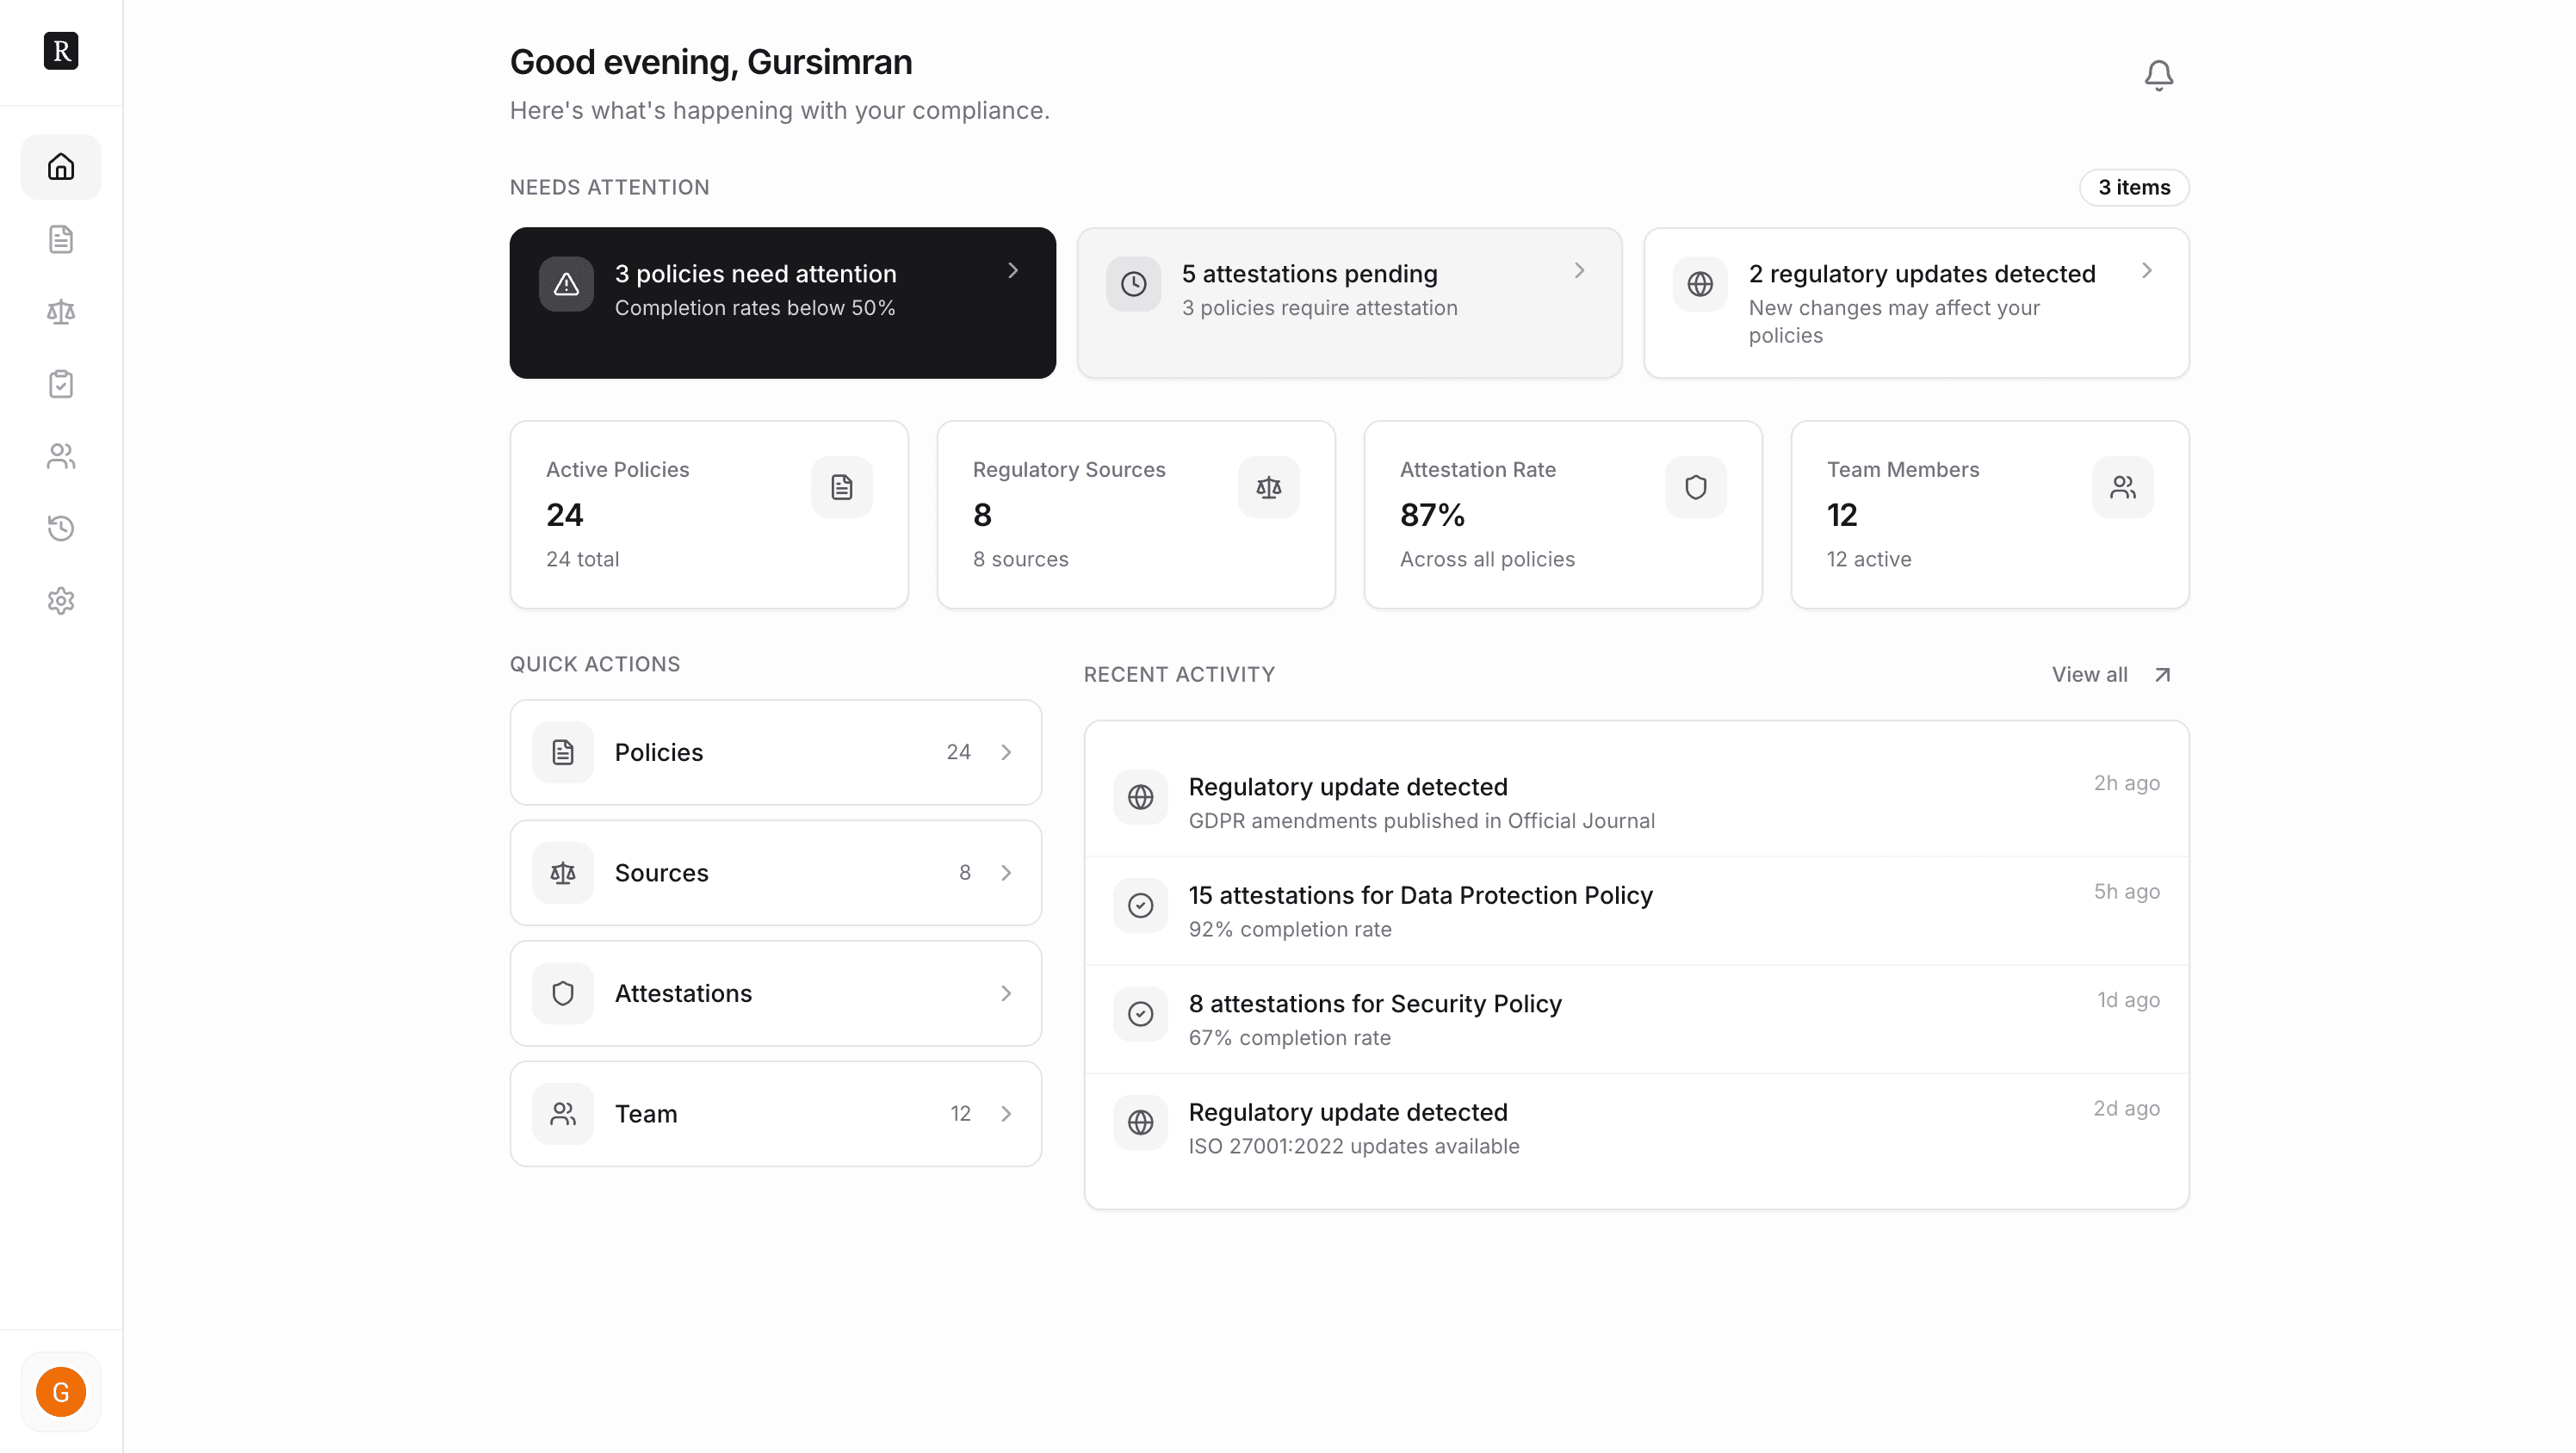Open the Team quick action row
The image size is (2576, 1453).
pos(775,1113)
